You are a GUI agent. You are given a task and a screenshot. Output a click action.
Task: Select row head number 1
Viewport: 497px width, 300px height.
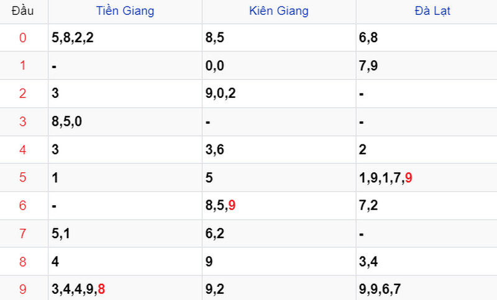click(x=22, y=66)
